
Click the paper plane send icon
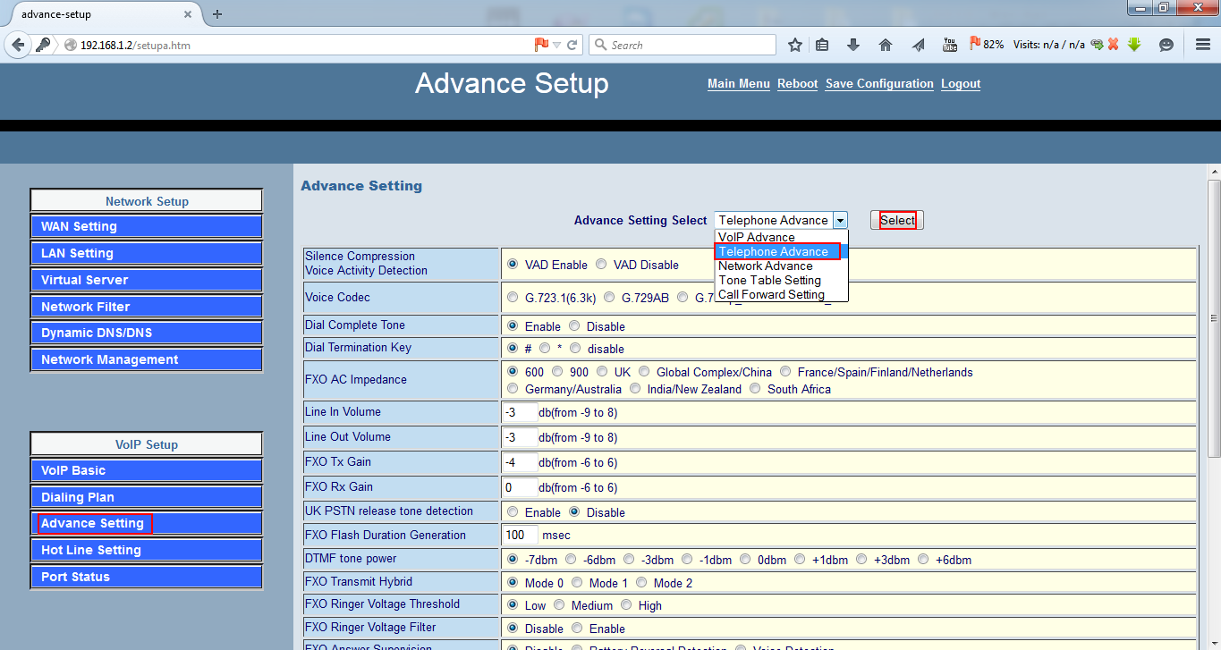(x=918, y=45)
